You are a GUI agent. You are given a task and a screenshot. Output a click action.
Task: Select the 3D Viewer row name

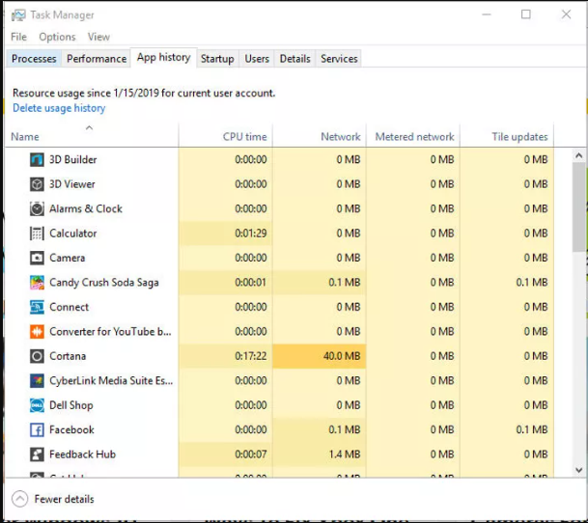[72, 184]
